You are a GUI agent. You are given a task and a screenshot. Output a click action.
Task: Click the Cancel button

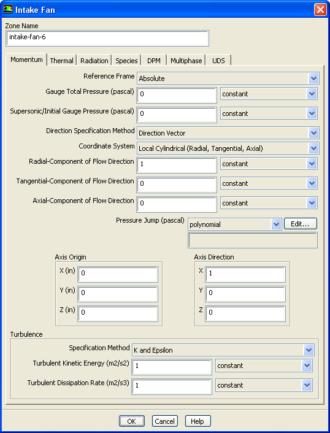[165, 421]
